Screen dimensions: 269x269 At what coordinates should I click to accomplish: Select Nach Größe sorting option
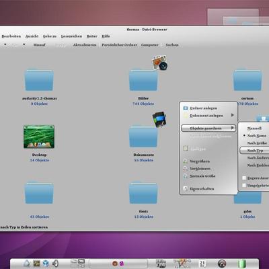point(254,143)
